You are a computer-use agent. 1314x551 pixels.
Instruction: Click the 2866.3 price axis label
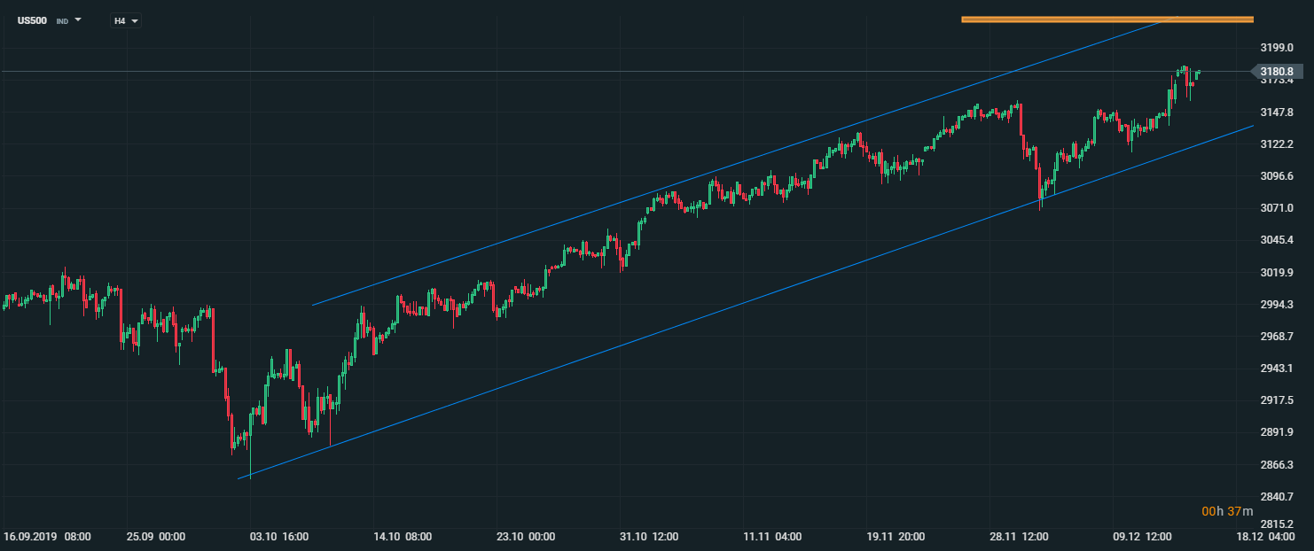(1275, 464)
